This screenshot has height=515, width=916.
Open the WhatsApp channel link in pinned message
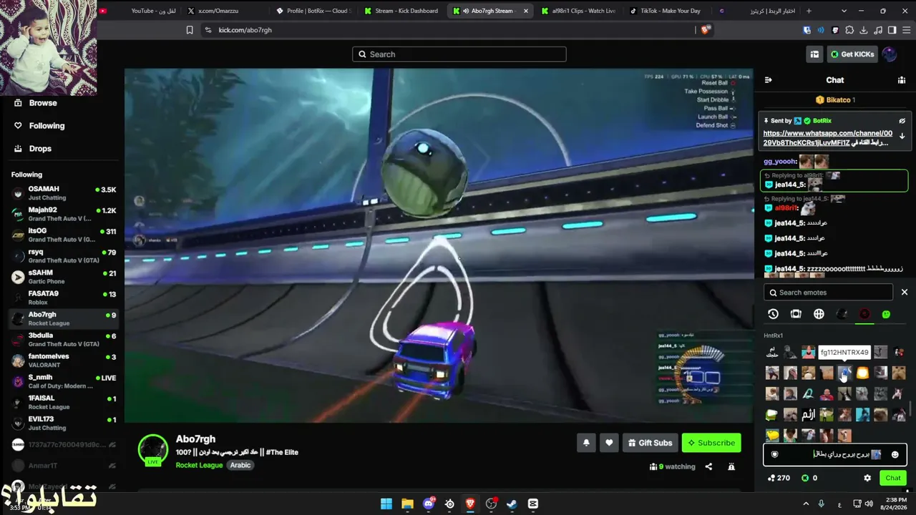(x=828, y=138)
